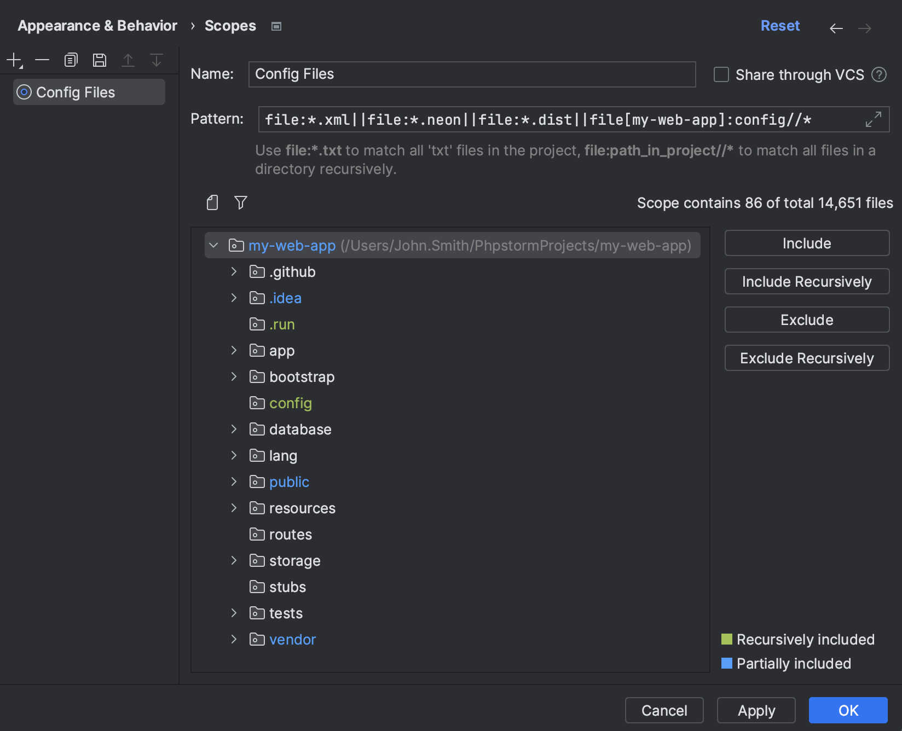Select the config folder name

(291, 403)
